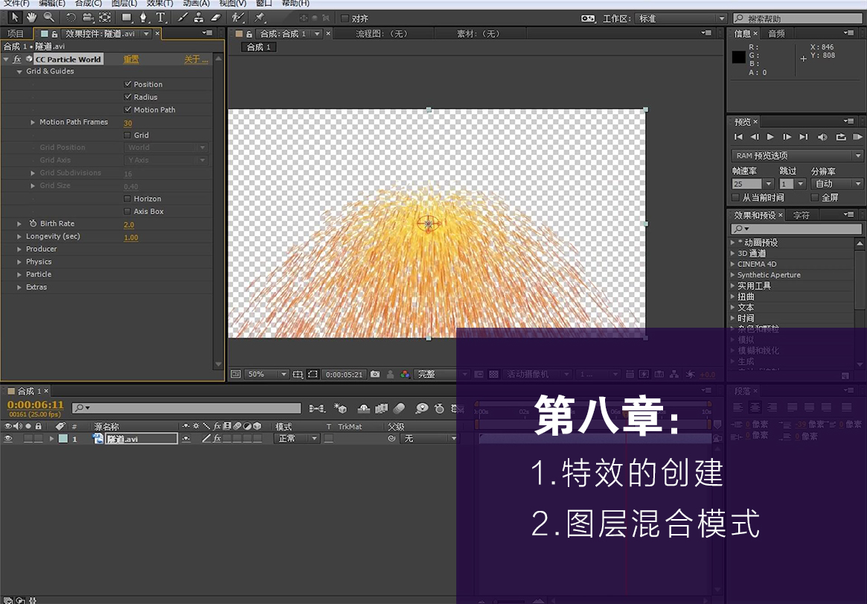Select the Brush tool

point(182,18)
